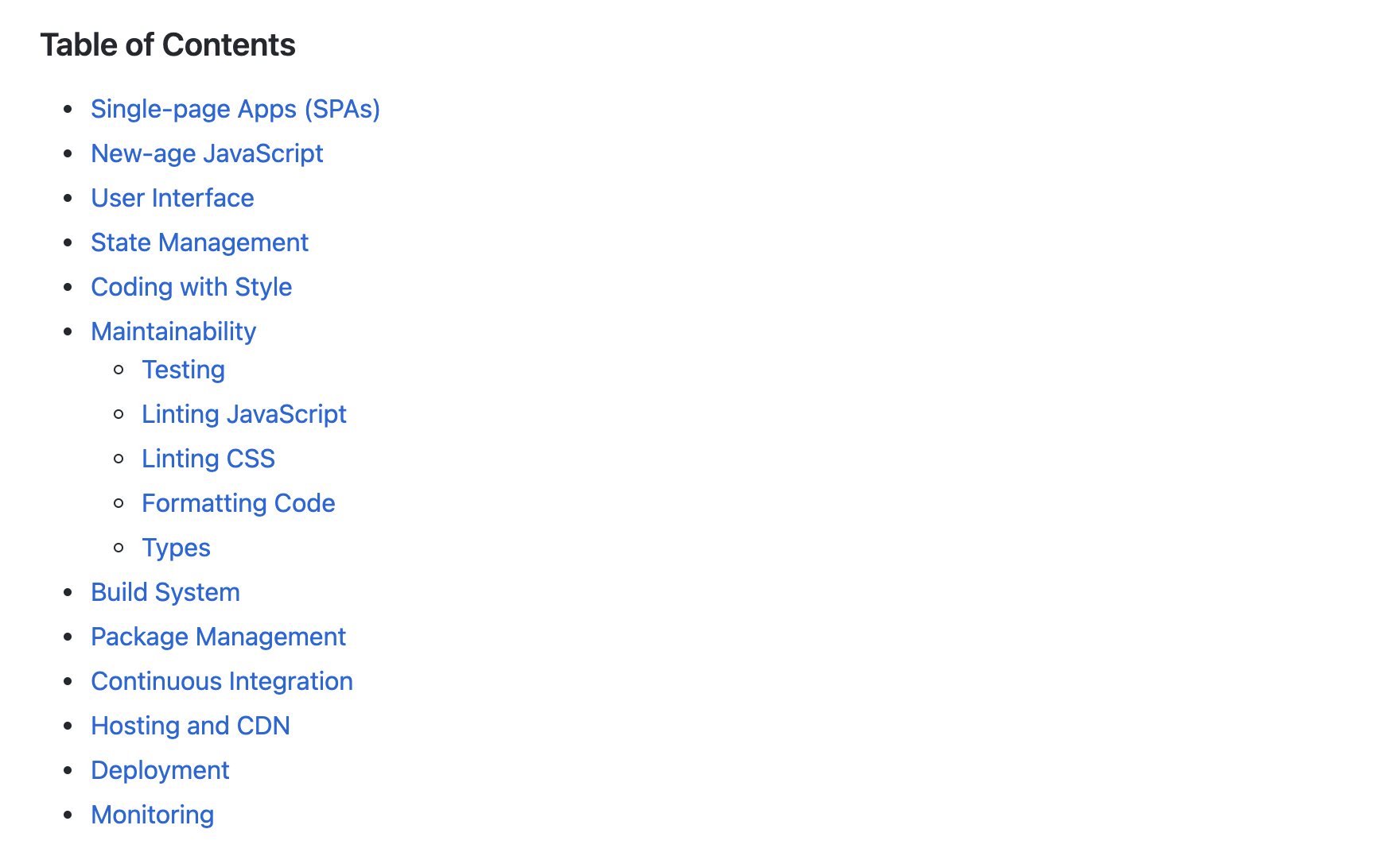
Task: Jump to Coding with Style
Action: click(x=191, y=287)
